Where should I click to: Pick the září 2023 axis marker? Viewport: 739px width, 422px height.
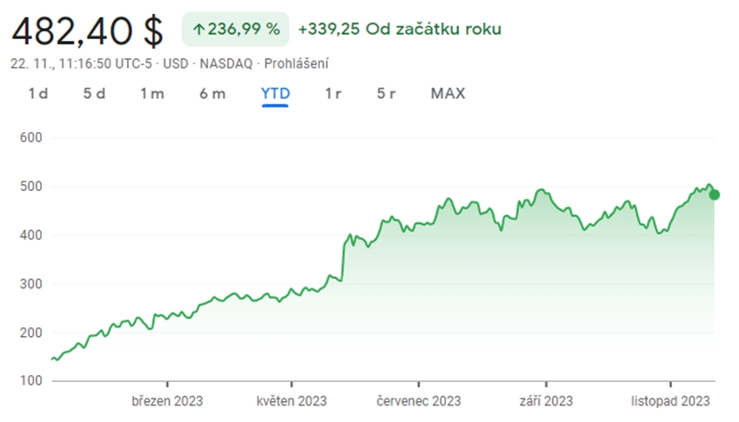pyautogui.click(x=546, y=401)
